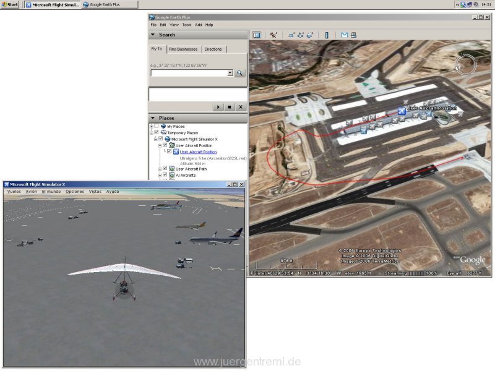Click the compass navigation ring on the map

click(x=465, y=65)
